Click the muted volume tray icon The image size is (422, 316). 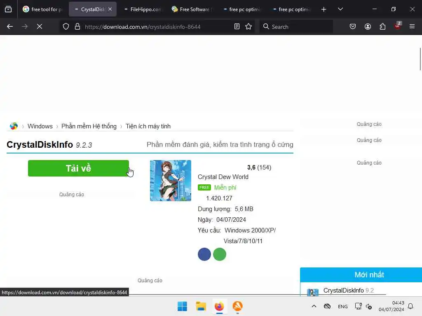click(x=369, y=307)
